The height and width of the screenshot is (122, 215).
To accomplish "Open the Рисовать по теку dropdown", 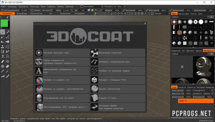I will point(124,6).
